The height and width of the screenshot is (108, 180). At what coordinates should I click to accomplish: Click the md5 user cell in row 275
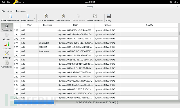pos(29,47)
